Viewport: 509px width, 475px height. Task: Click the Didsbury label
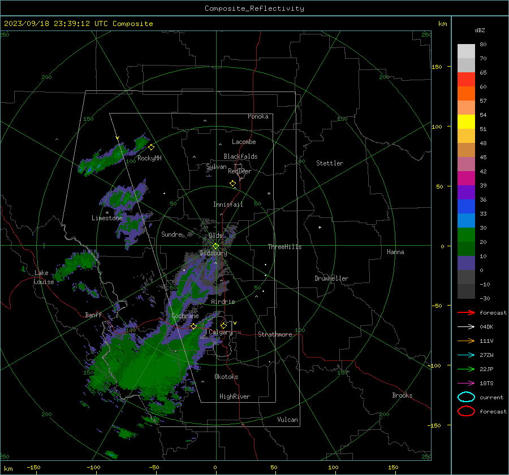(213, 253)
